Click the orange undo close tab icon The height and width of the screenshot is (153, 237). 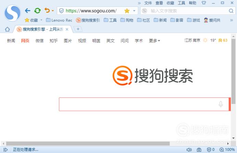point(47,10)
